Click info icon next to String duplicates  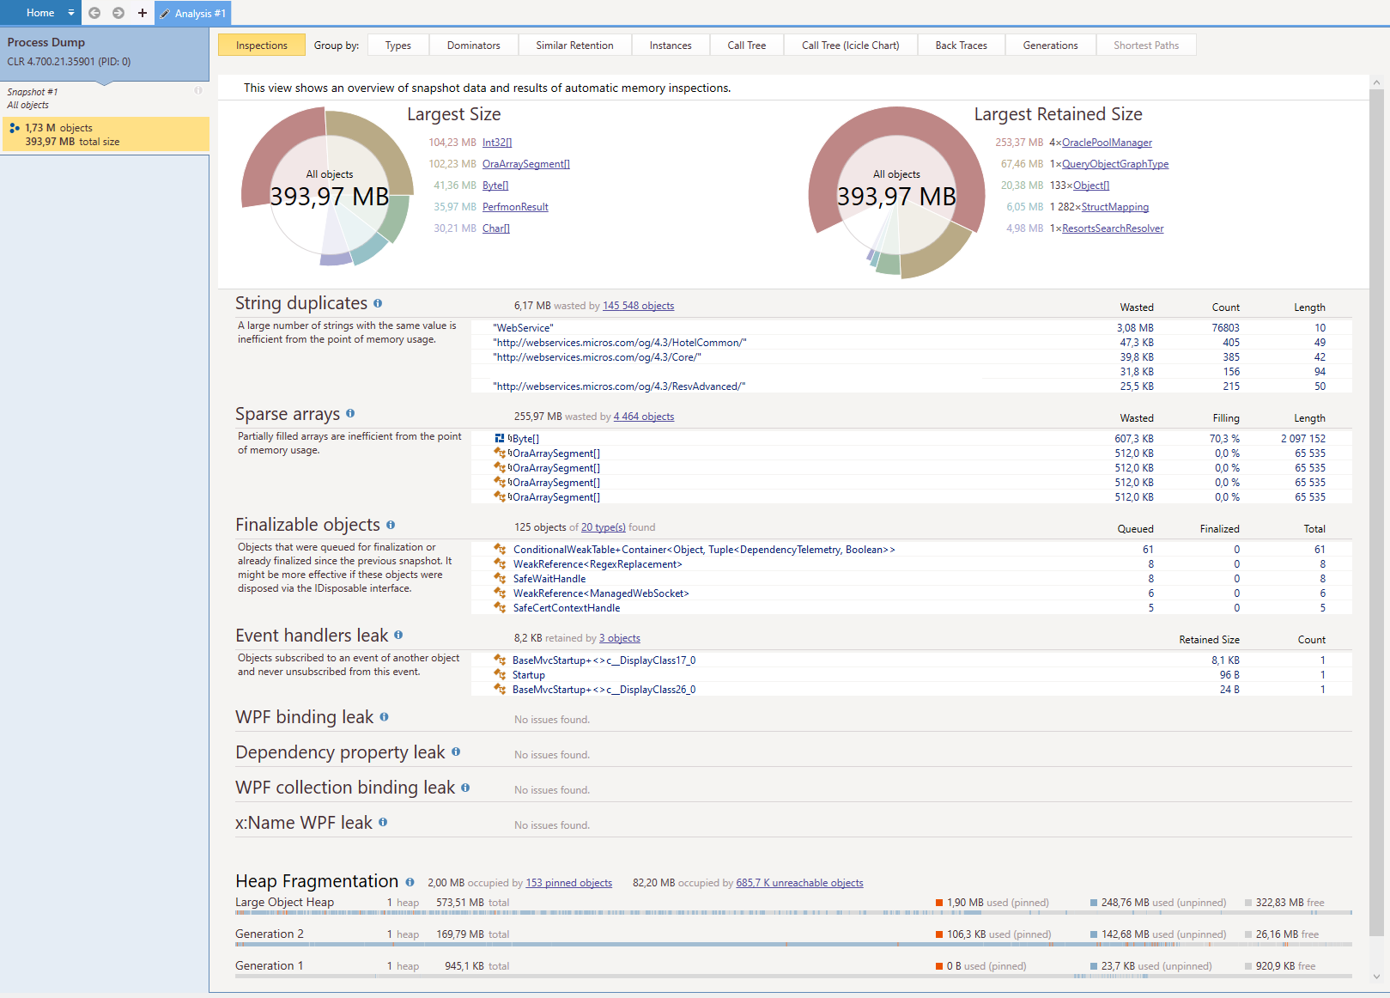[x=378, y=303]
